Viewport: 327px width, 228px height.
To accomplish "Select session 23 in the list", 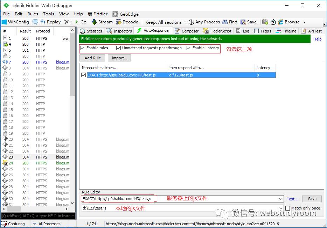I will [x=36, y=157].
